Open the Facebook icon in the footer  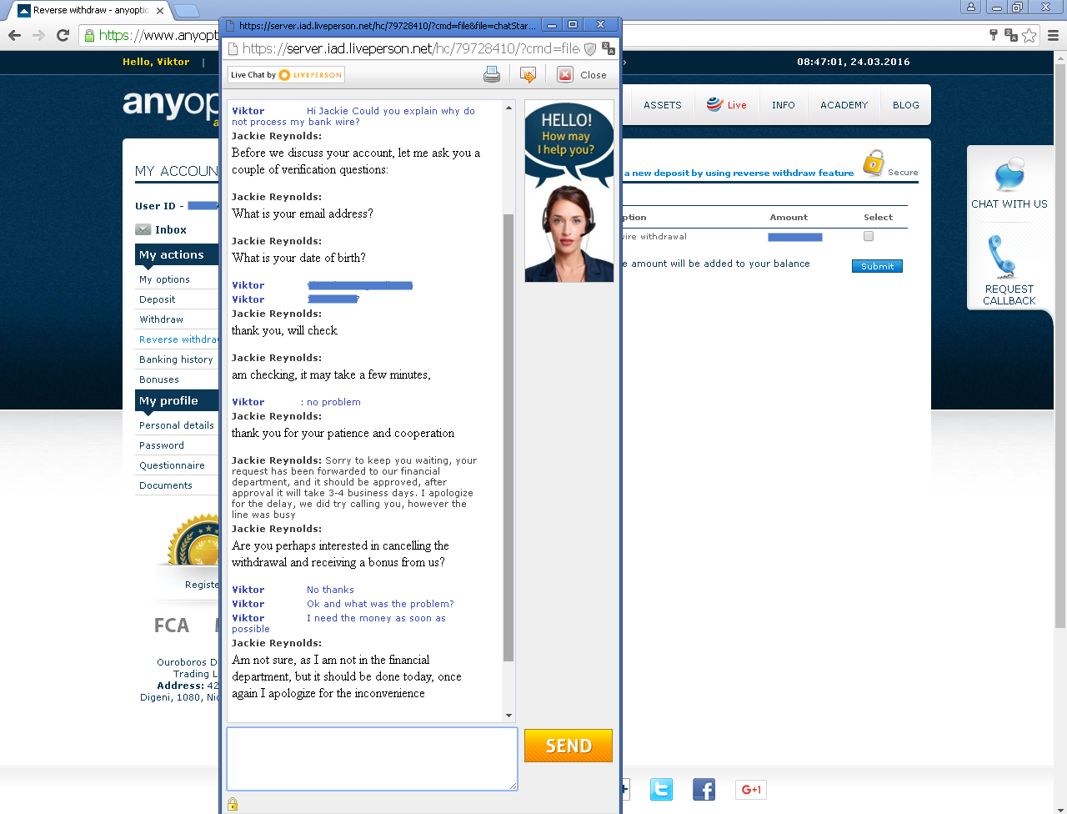pos(704,789)
